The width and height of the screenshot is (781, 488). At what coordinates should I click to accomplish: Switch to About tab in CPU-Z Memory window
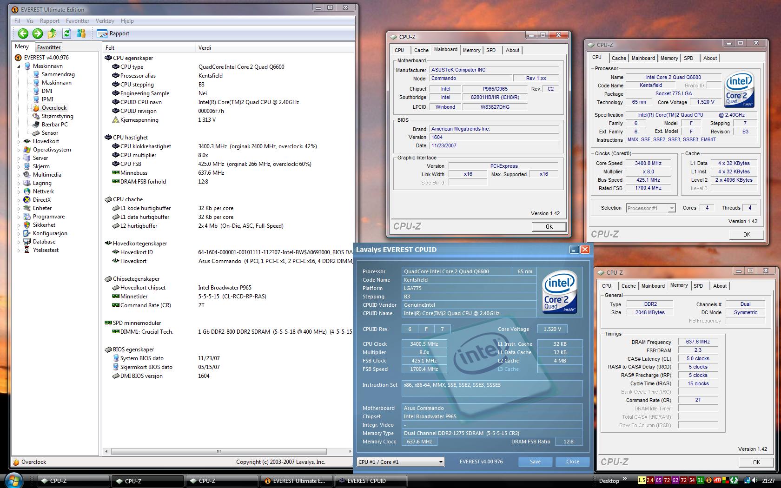tap(720, 286)
